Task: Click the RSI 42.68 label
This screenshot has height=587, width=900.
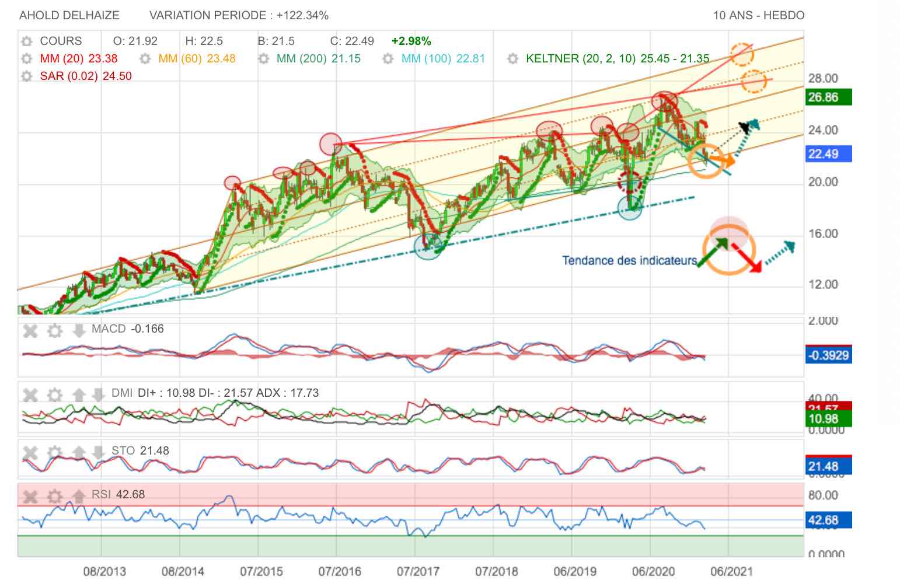Action: pyautogui.click(x=118, y=495)
